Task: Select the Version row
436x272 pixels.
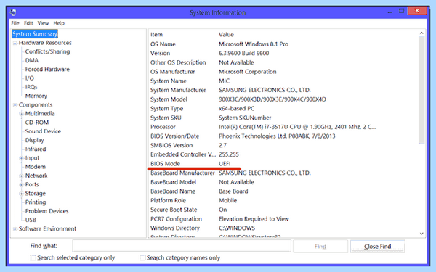Action: pyautogui.click(x=283, y=53)
